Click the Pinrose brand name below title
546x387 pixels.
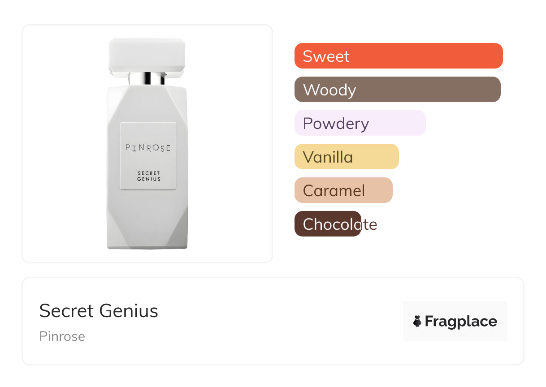[62, 336]
